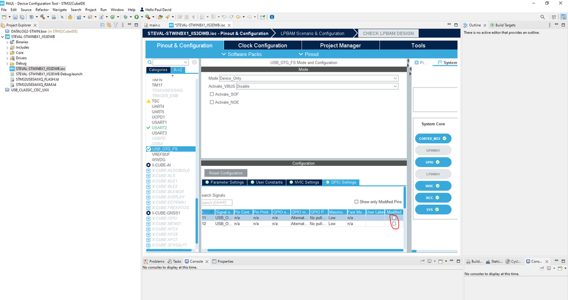Image resolution: width=568 pixels, height=300 pixels.
Task: Click the yellow Back navigation arrow
Action: pyautogui.click(x=238, y=16)
